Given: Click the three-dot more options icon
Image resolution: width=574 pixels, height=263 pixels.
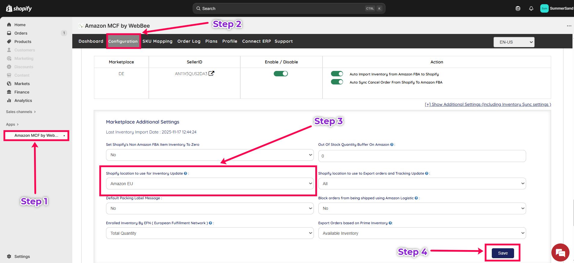Looking at the screenshot, I should point(569,26).
